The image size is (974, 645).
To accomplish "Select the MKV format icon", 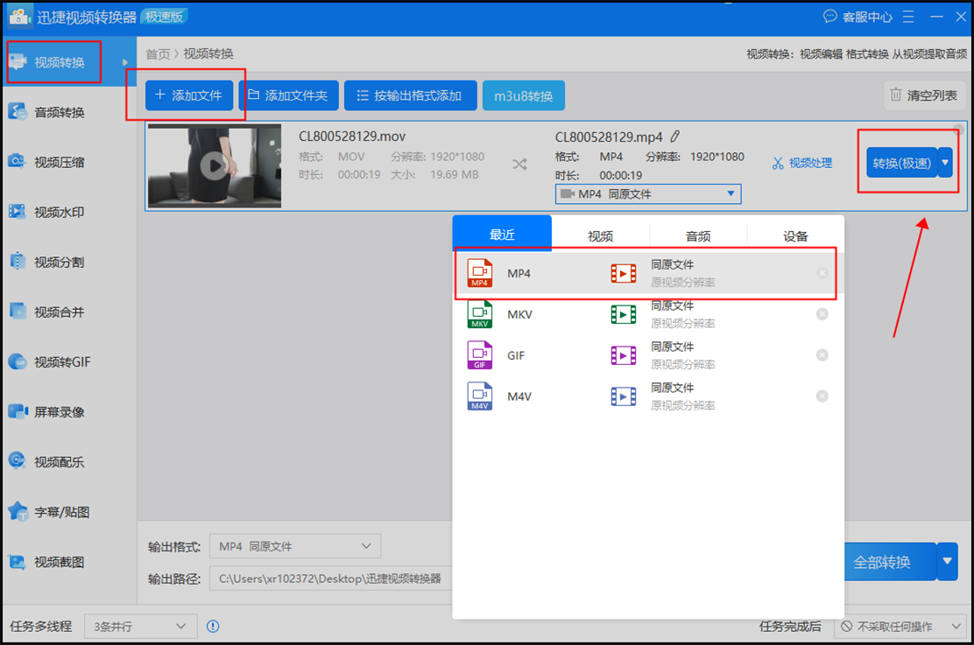I will [479, 314].
